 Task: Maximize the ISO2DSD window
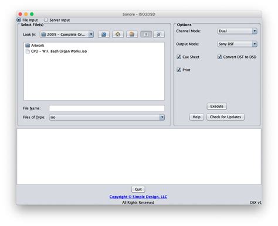pos(32,14)
